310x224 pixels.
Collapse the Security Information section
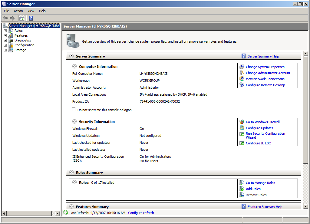click(x=74, y=121)
